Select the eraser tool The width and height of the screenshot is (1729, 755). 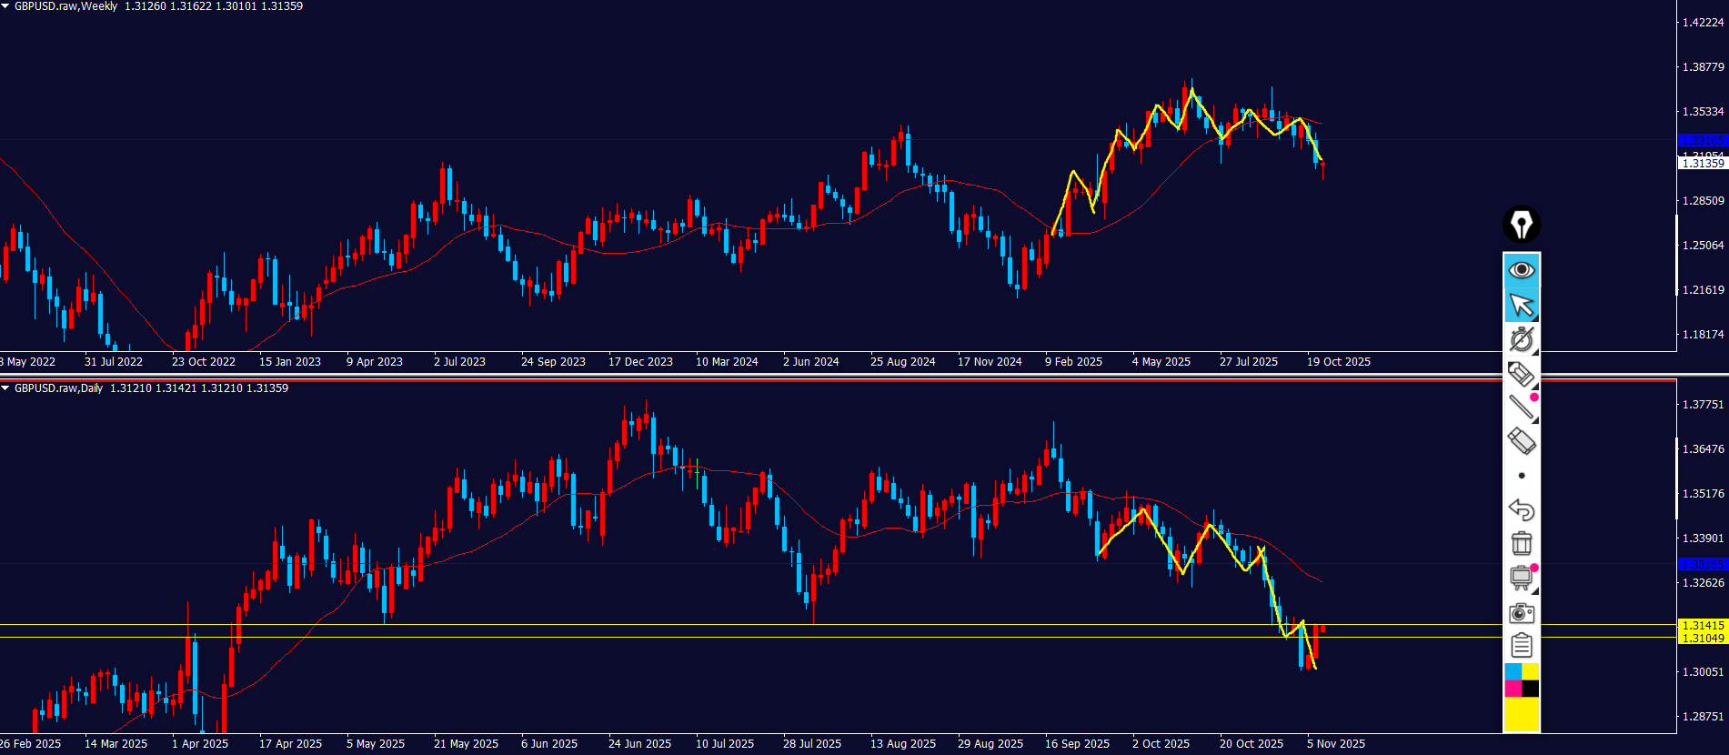tap(1522, 441)
